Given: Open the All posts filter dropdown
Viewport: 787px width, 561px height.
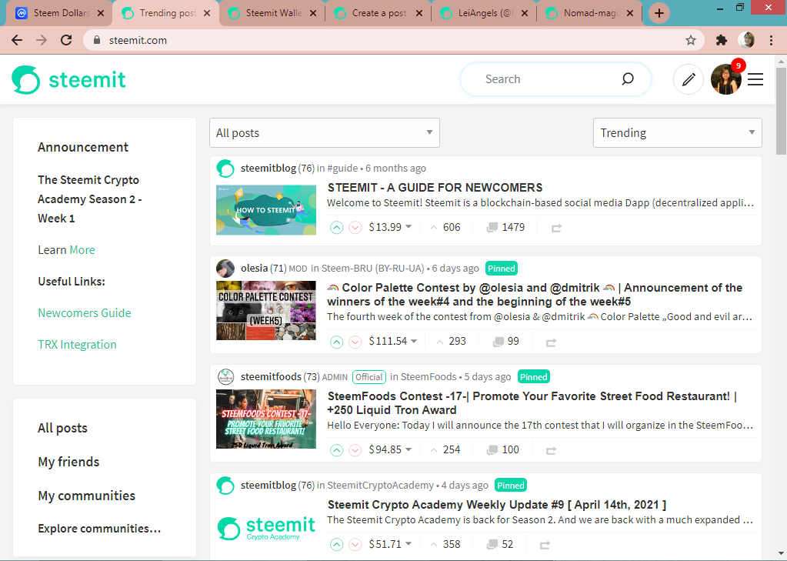Looking at the screenshot, I should point(324,132).
